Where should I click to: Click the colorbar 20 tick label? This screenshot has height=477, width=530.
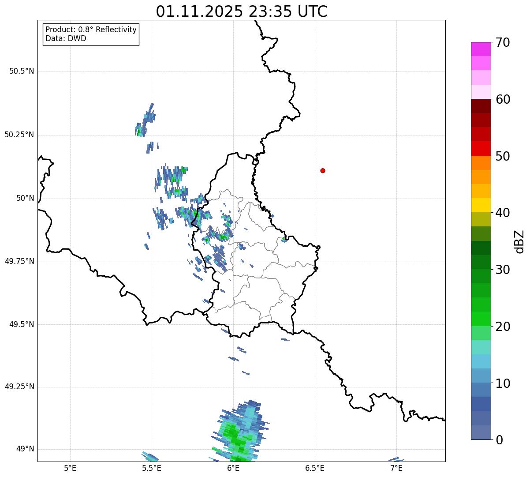(x=503, y=327)
